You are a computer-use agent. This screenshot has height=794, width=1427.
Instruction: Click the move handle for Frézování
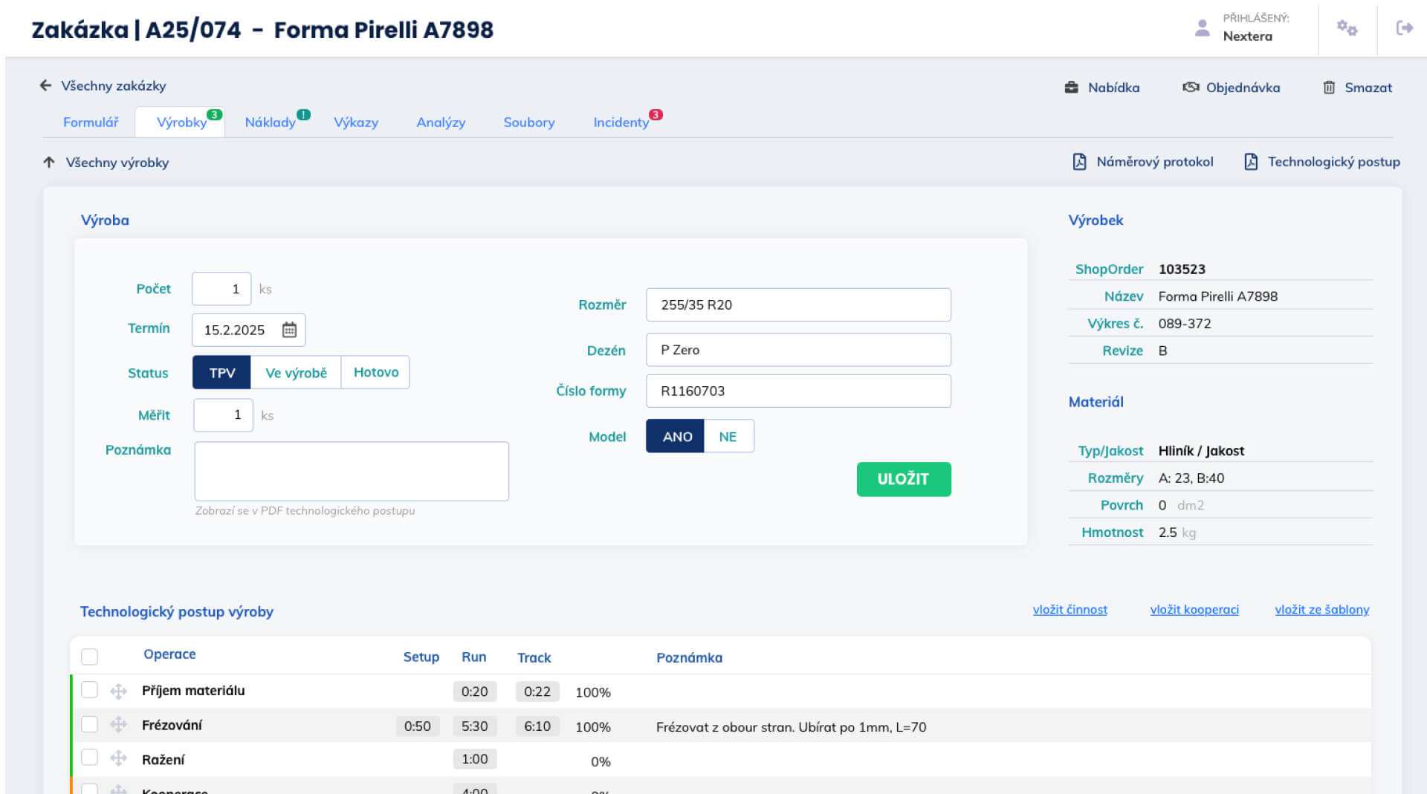tap(118, 725)
